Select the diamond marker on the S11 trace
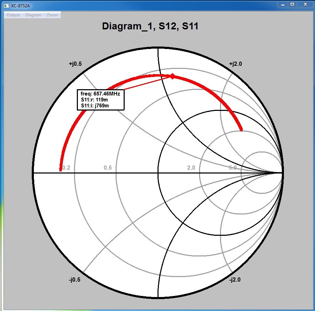Image resolution: width=315 pixels, height=311 pixels. (x=173, y=76)
